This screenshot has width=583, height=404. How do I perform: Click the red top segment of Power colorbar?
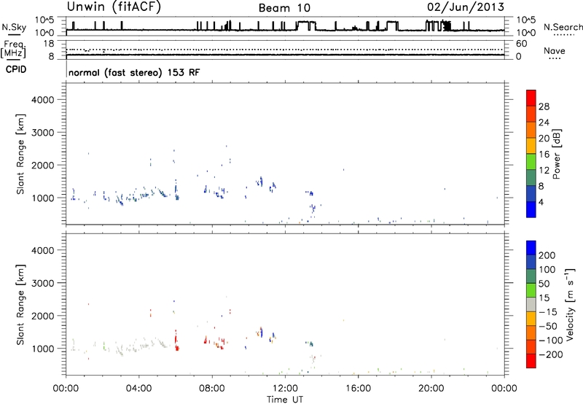(x=531, y=98)
